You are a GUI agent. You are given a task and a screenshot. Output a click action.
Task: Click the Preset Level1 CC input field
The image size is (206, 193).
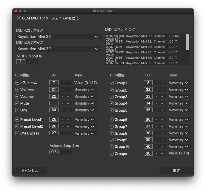click(x=54, y=120)
